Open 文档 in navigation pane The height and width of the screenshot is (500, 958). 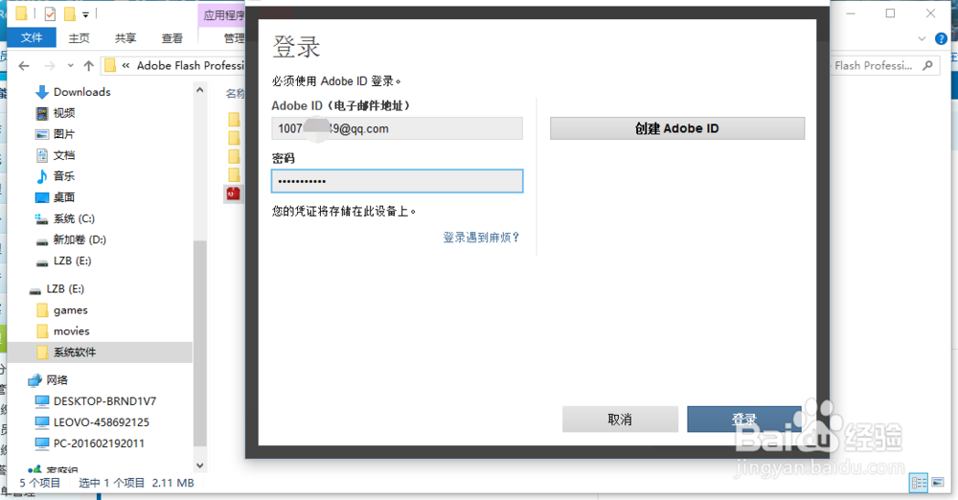(x=64, y=155)
